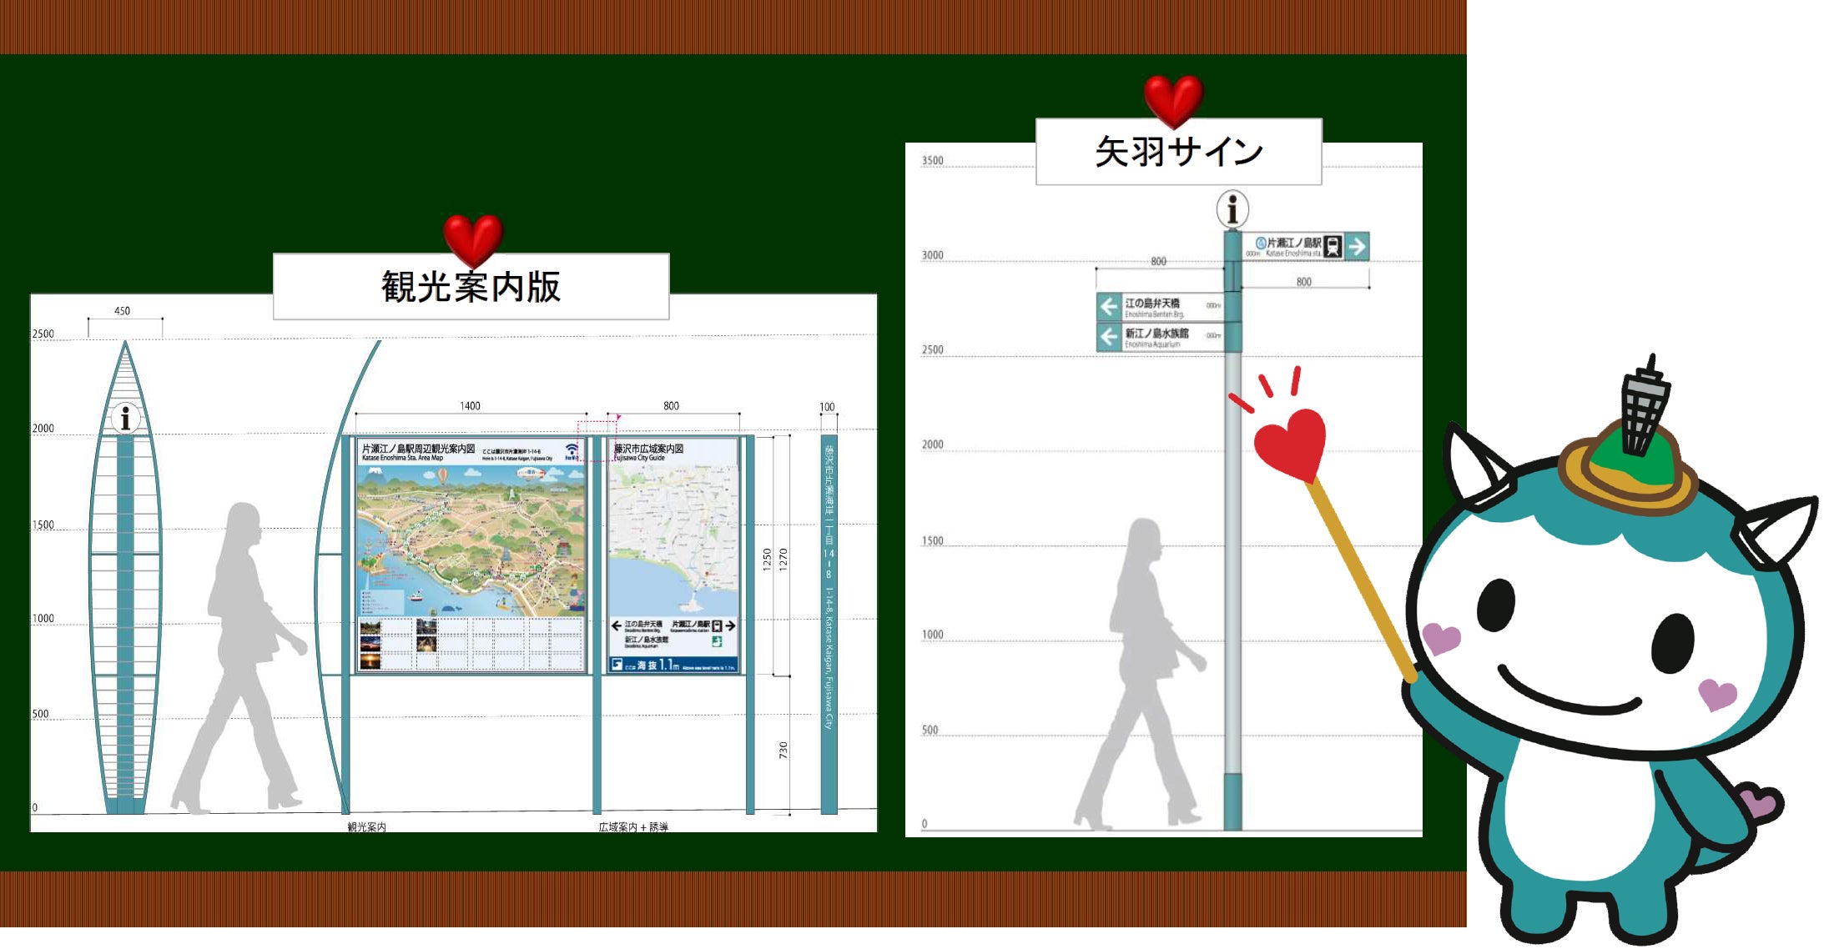
Task: Click the train pictogram on the station sign
Action: point(1333,247)
